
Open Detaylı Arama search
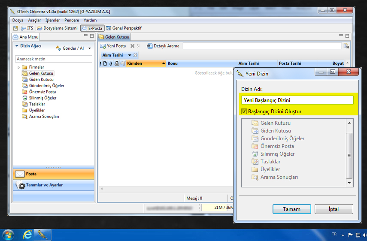tap(163, 46)
